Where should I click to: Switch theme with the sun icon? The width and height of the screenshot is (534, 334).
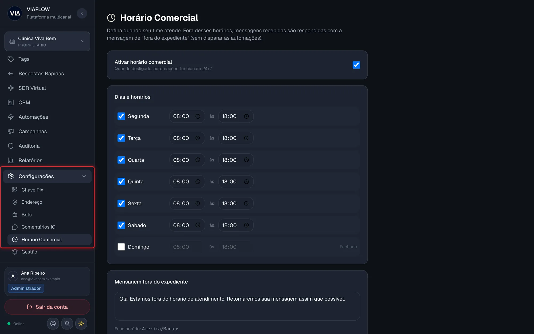tap(81, 324)
